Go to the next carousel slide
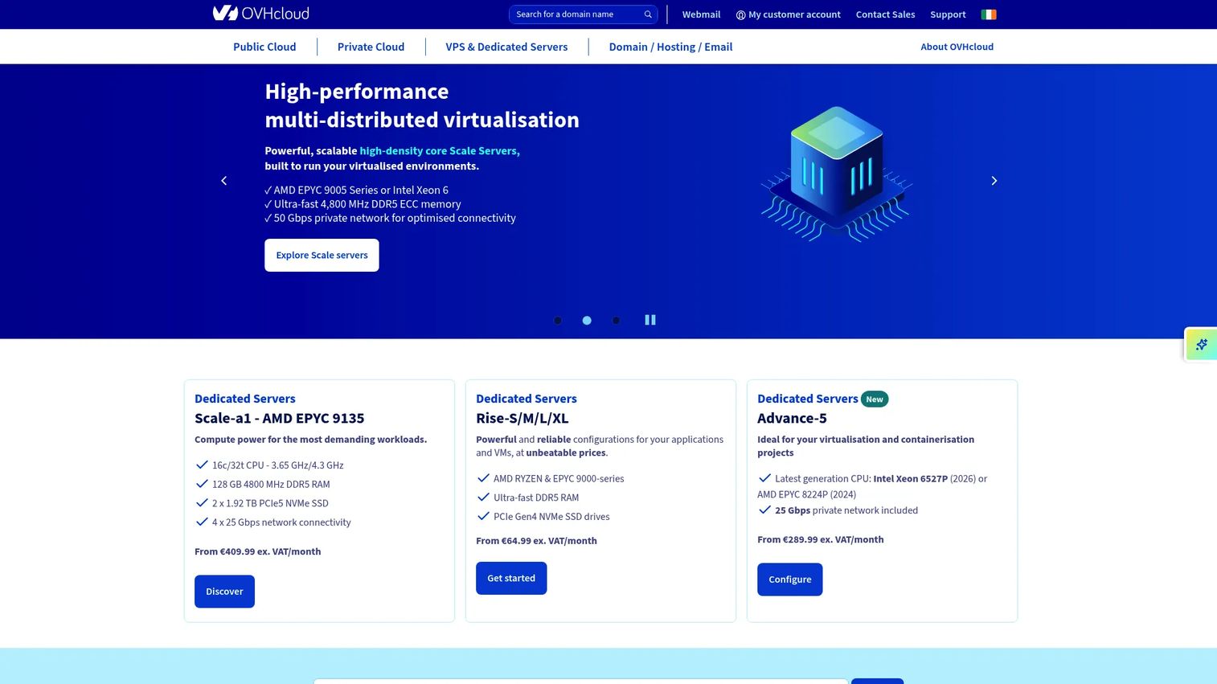The height and width of the screenshot is (684, 1217). pos(994,181)
